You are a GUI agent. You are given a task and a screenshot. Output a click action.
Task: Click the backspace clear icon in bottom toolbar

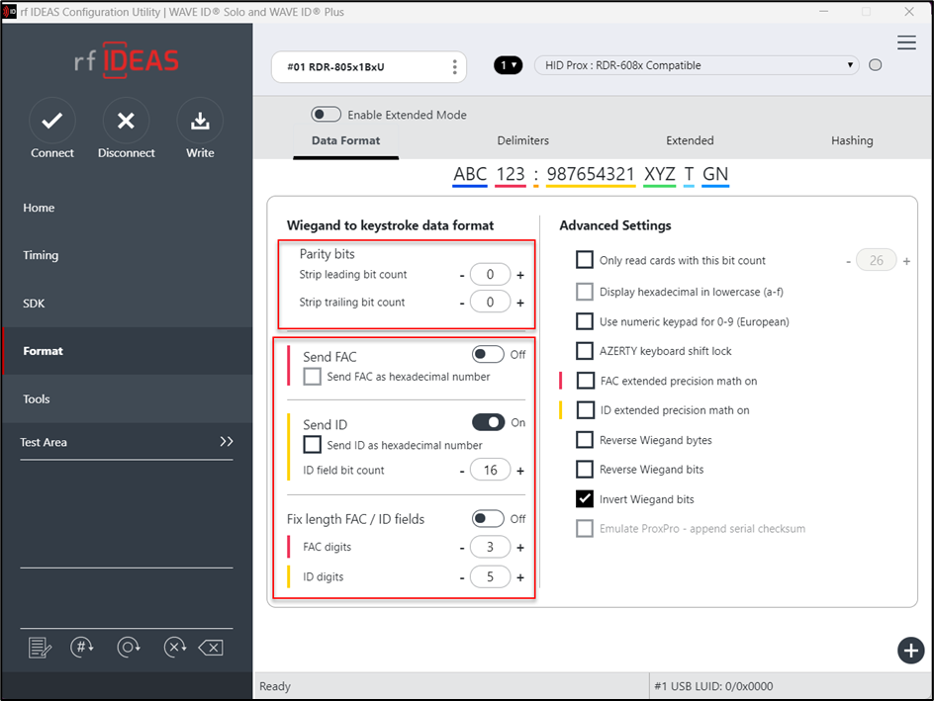[211, 648]
